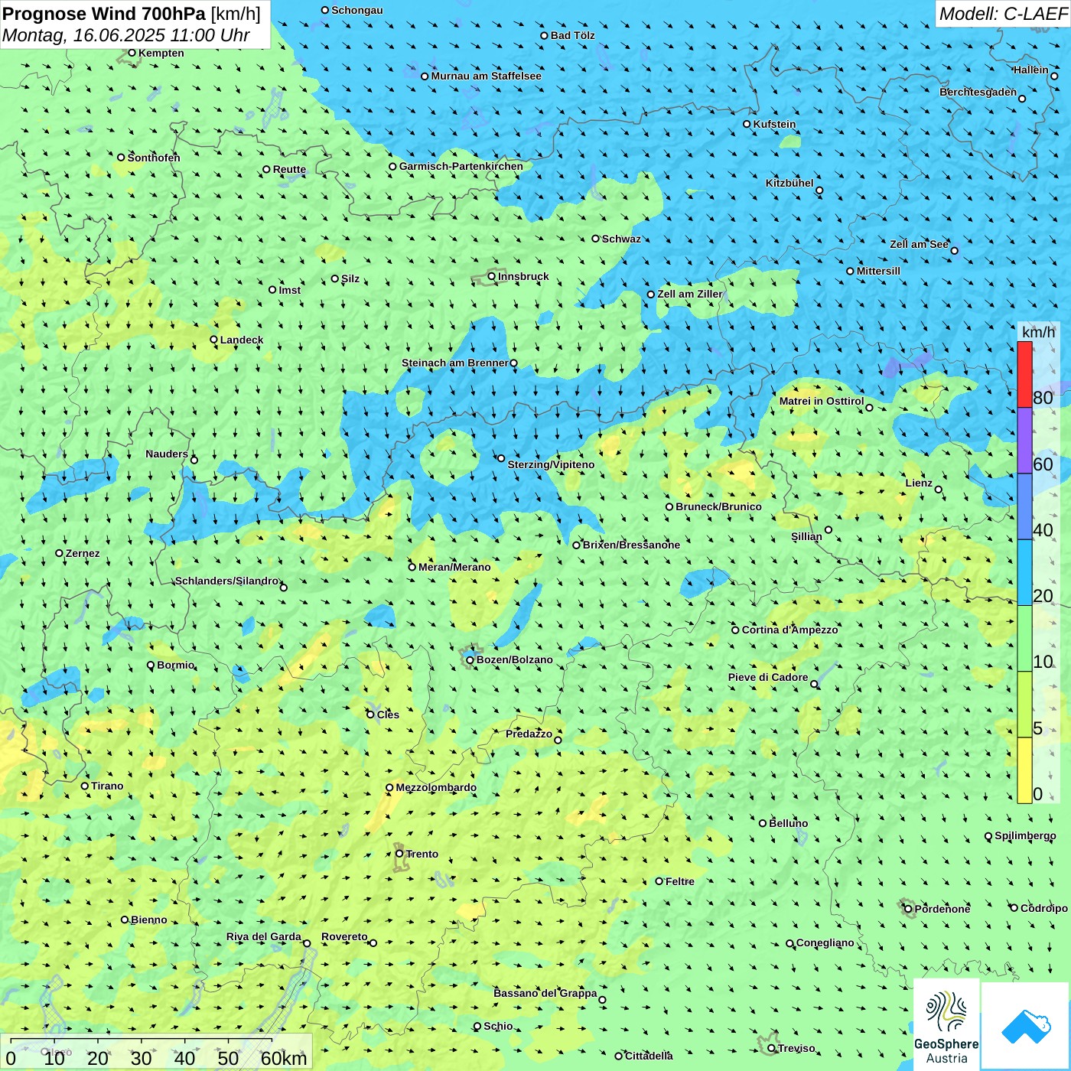Click the Treviso city marker
The height and width of the screenshot is (1071, 1071).
pos(771,1048)
